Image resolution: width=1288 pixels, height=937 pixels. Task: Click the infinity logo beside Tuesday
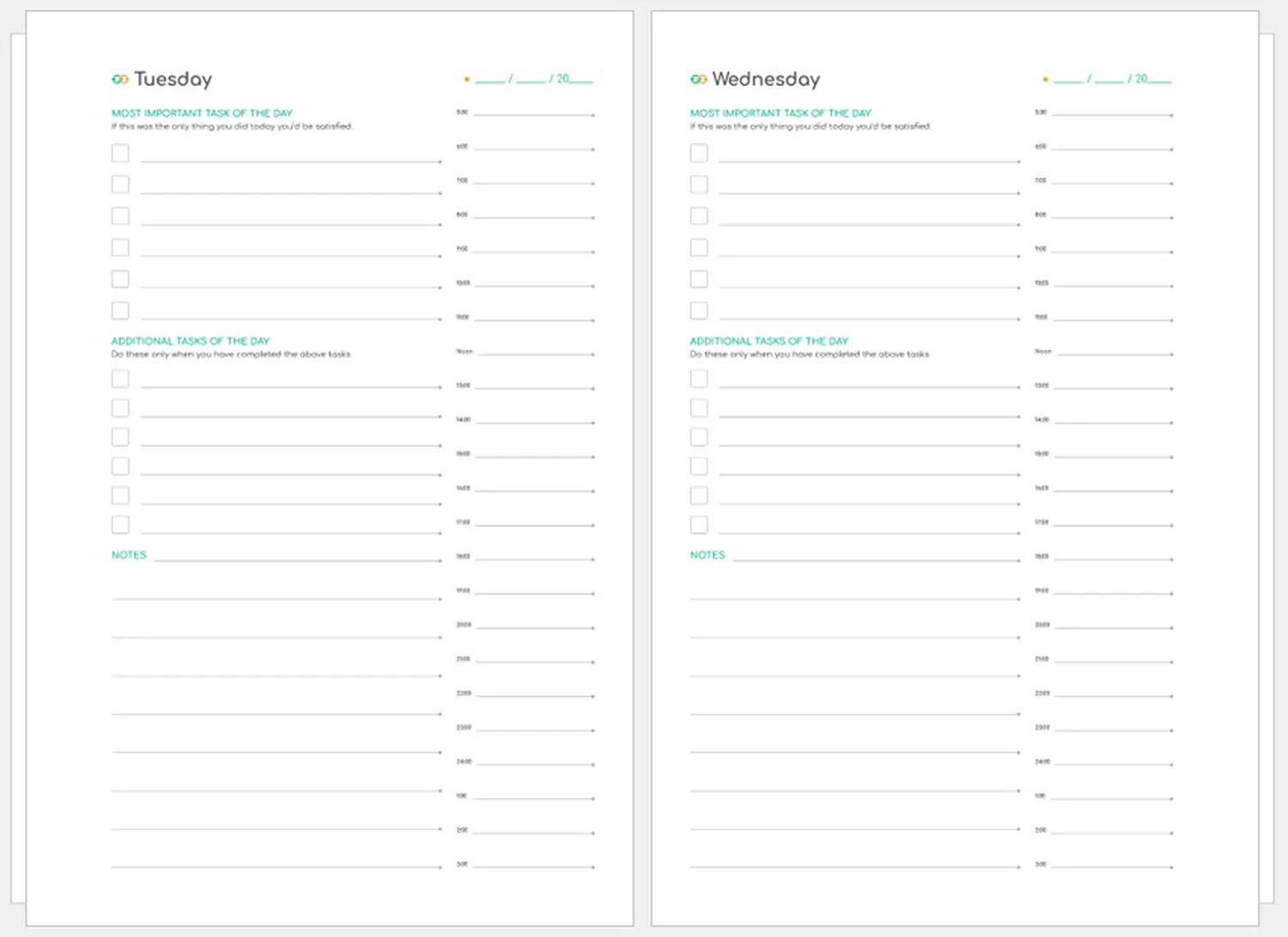[x=120, y=79]
